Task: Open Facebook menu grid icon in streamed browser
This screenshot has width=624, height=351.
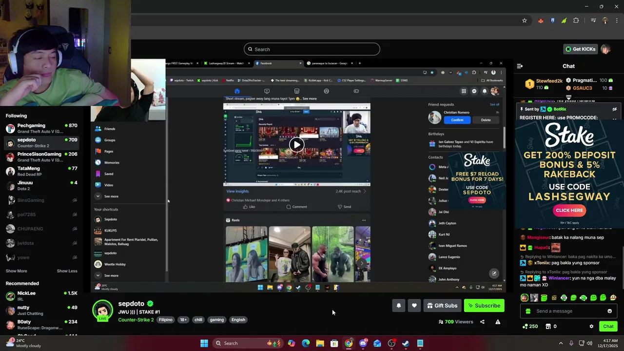Action: (464, 91)
